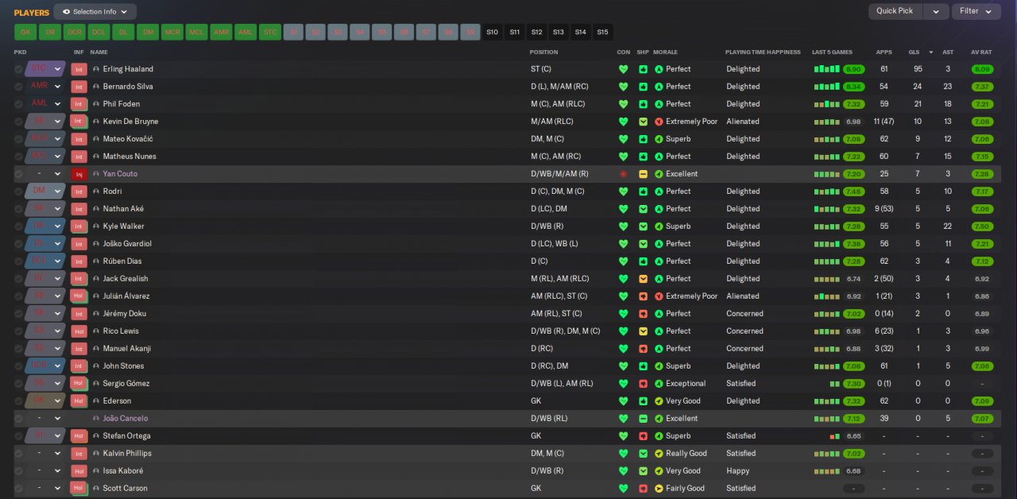Viewport: 1017px width, 499px height.
Task: Sort by the PLAYING TIME HAPPINESS column header
Action: (x=763, y=52)
